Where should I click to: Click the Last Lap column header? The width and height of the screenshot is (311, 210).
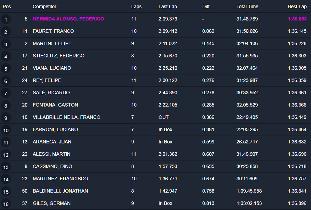point(167,6)
